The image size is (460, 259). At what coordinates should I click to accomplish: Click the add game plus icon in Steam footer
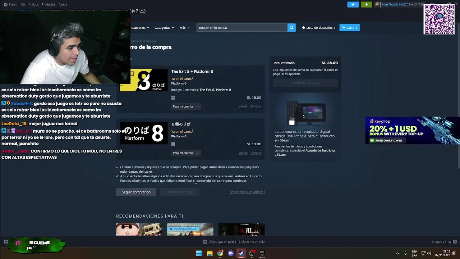pyautogui.click(x=6, y=242)
